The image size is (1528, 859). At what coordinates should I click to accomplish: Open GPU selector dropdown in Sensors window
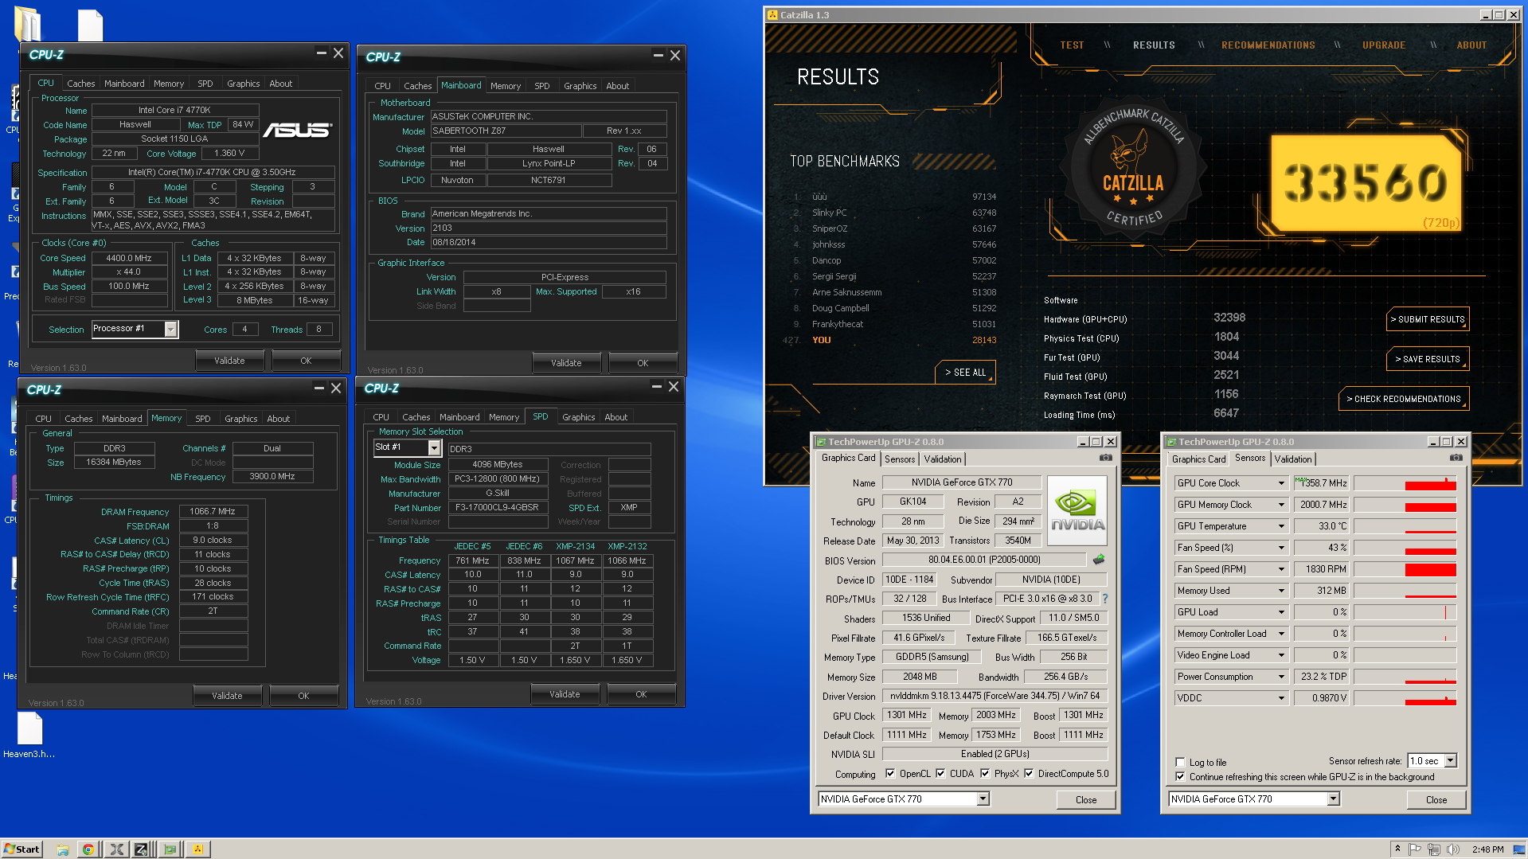coord(1333,799)
